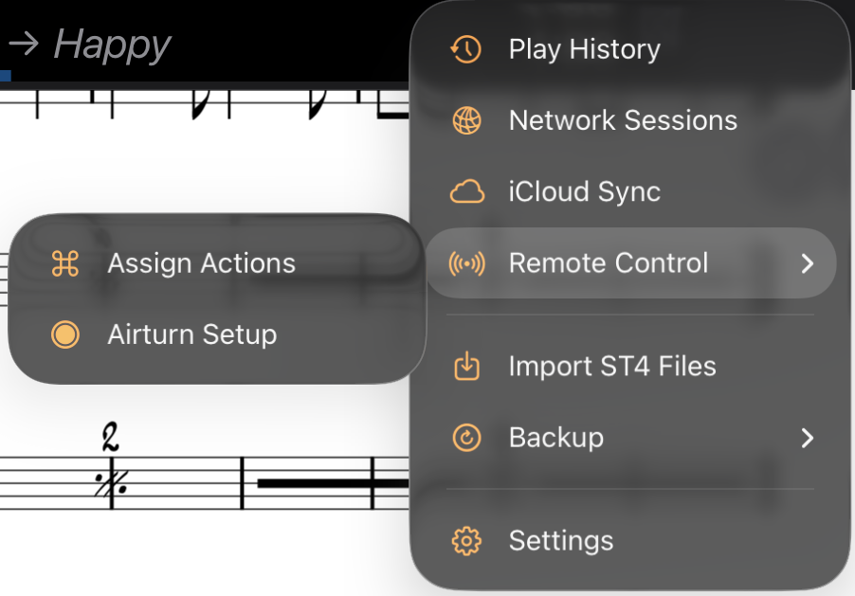Select Play History from the menu
The image size is (855, 596).
[x=584, y=49]
